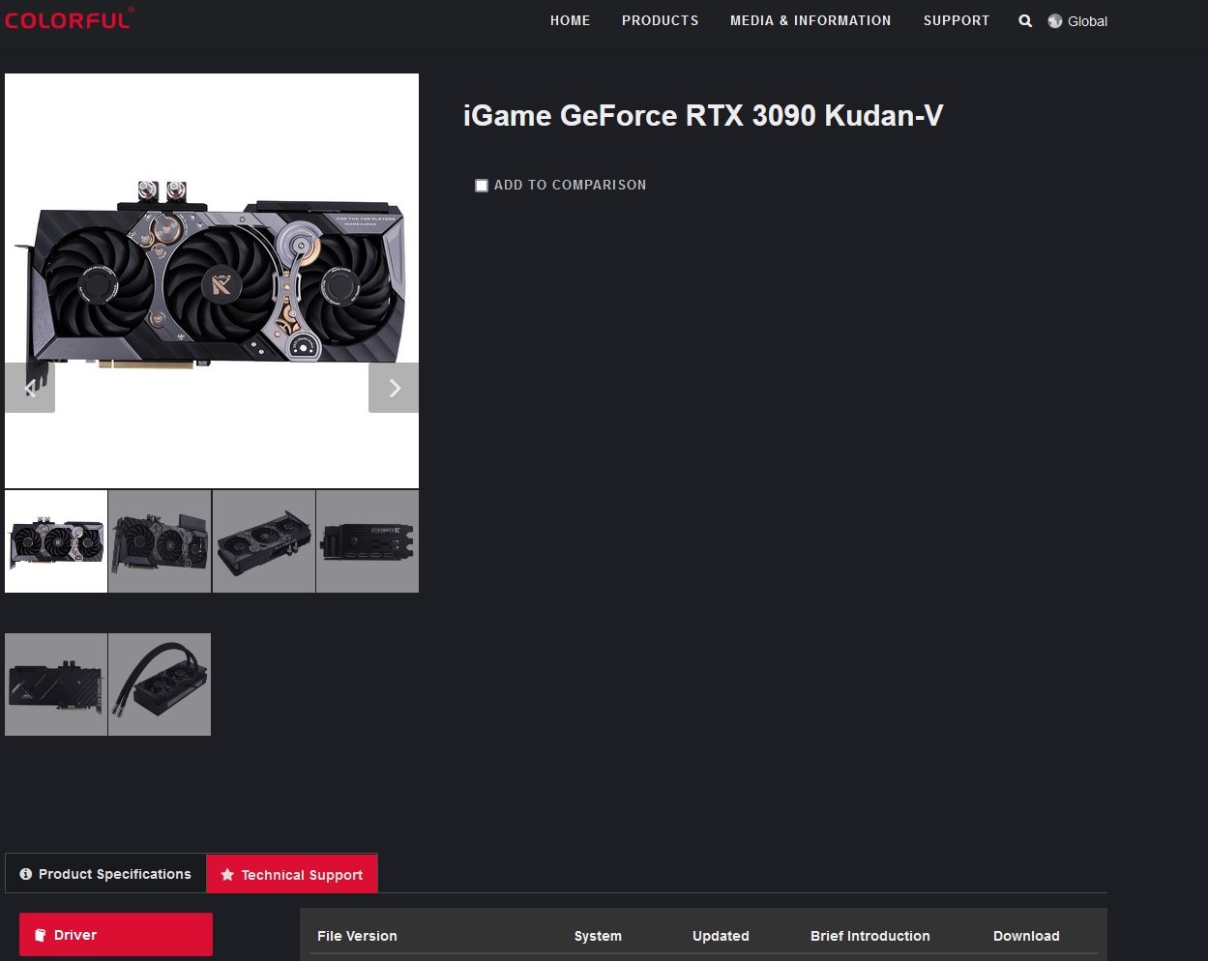Click the Brief Introduction column header

click(870, 936)
